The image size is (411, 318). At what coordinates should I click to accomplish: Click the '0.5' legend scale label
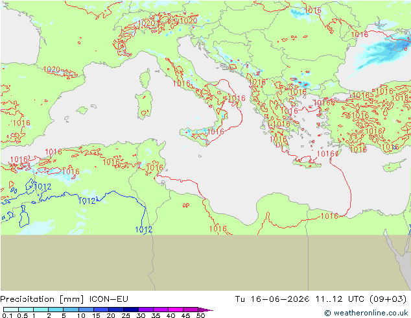coord(22,315)
